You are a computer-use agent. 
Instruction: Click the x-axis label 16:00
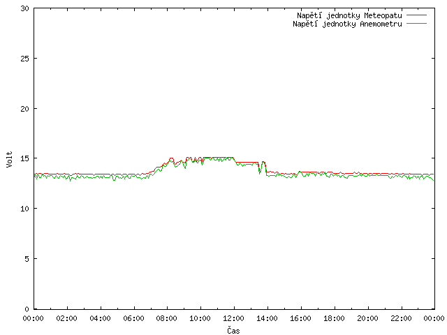[x=301, y=318]
